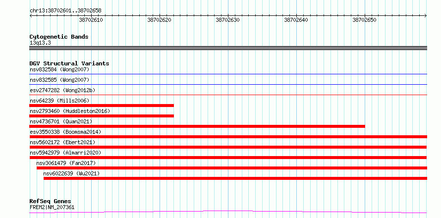Click ruler position 38702640

point(296,20)
